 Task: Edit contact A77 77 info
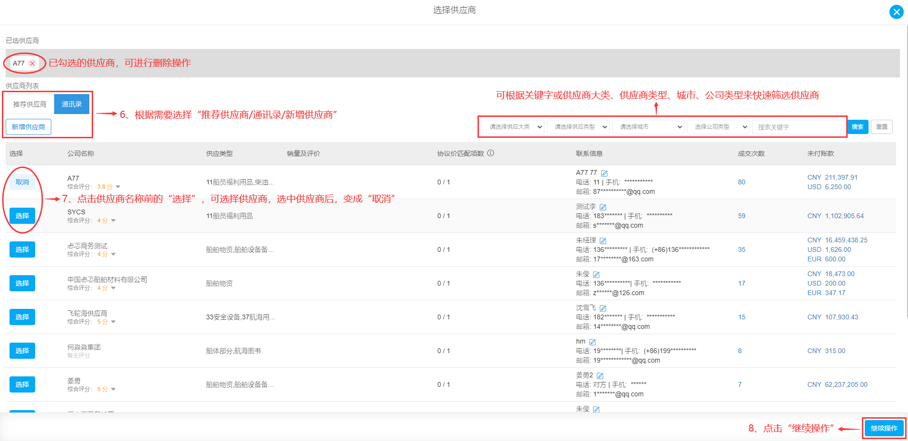[x=604, y=173]
